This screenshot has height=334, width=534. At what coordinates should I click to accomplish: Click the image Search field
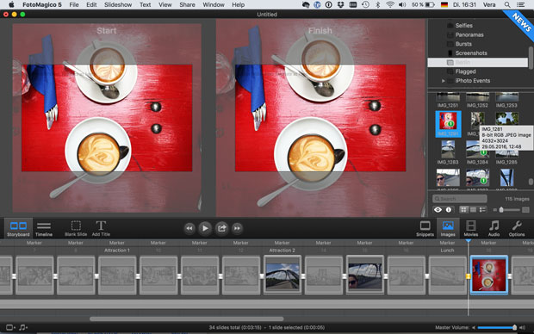(459, 199)
